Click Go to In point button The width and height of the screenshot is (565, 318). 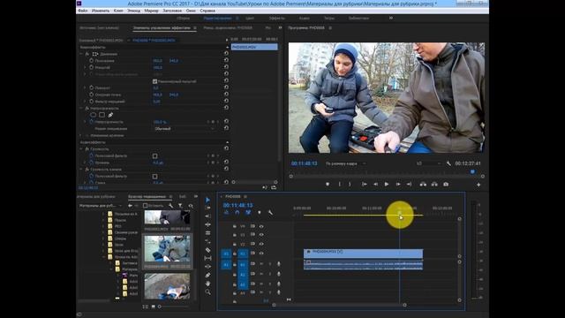[x=365, y=185]
